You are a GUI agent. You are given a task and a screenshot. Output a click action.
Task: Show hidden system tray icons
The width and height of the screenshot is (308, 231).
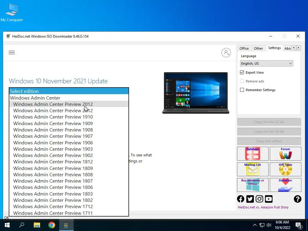[254, 225]
